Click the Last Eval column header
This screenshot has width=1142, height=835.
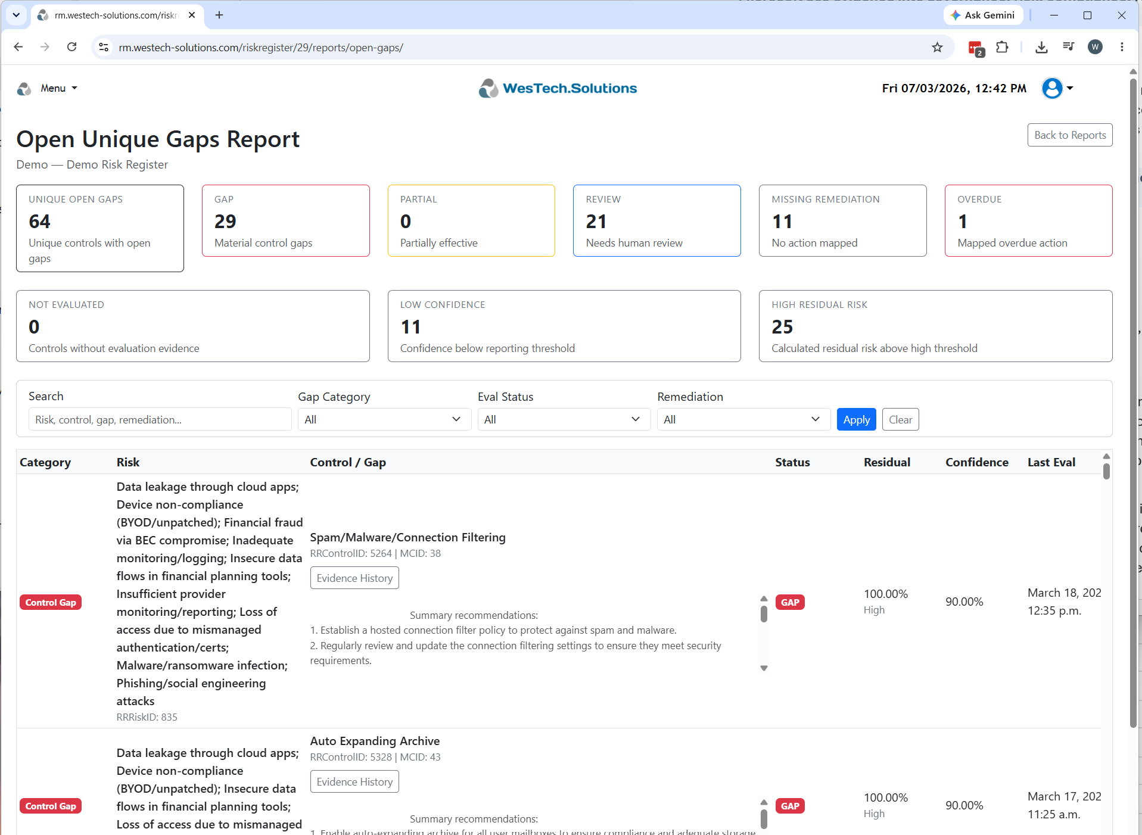click(1051, 462)
